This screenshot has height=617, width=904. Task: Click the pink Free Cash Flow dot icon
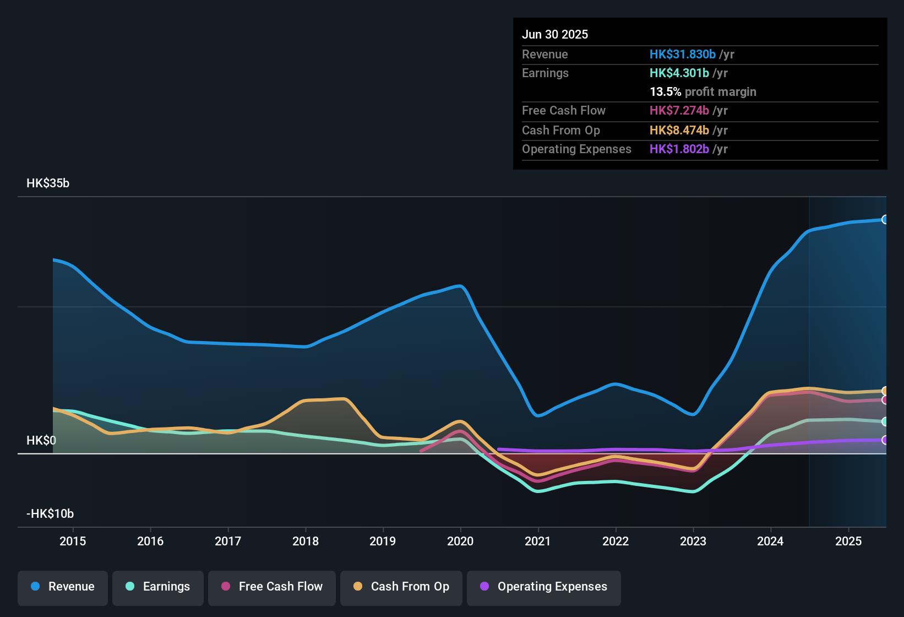[x=226, y=587]
